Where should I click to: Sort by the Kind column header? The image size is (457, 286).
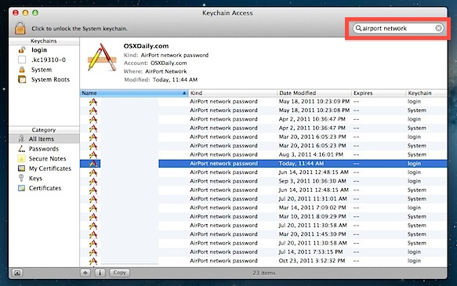click(x=233, y=93)
